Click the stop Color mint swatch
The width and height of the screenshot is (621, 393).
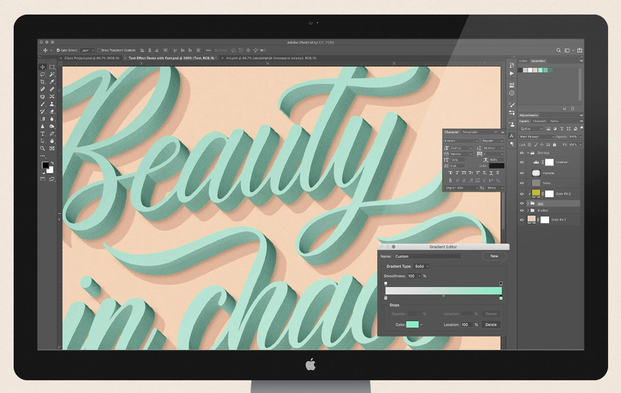(412, 325)
